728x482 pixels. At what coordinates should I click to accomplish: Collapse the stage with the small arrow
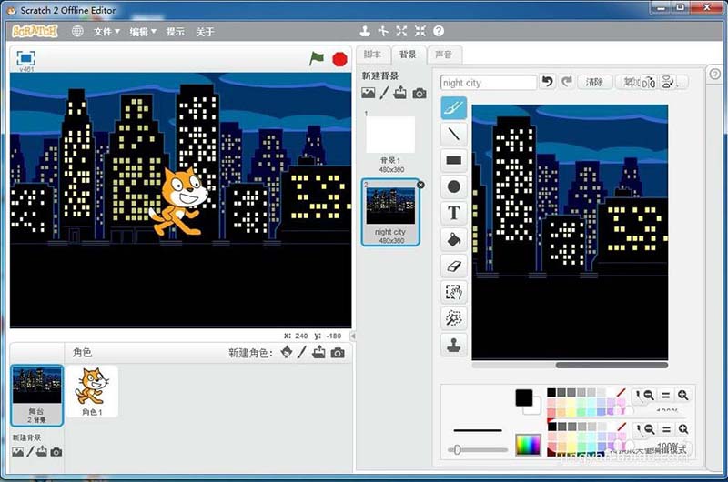[x=353, y=336]
